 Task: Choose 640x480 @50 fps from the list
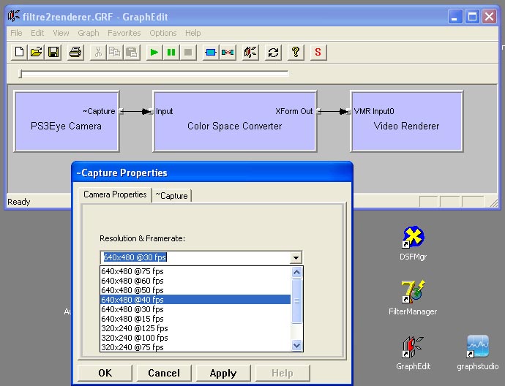tap(195, 290)
